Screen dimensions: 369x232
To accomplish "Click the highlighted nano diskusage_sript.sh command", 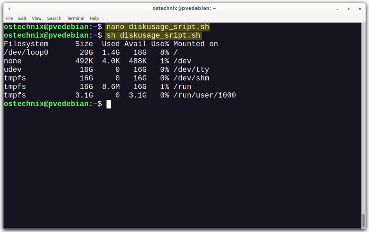I will [x=158, y=27].
